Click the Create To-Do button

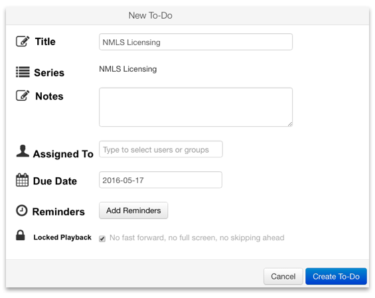[x=336, y=276]
